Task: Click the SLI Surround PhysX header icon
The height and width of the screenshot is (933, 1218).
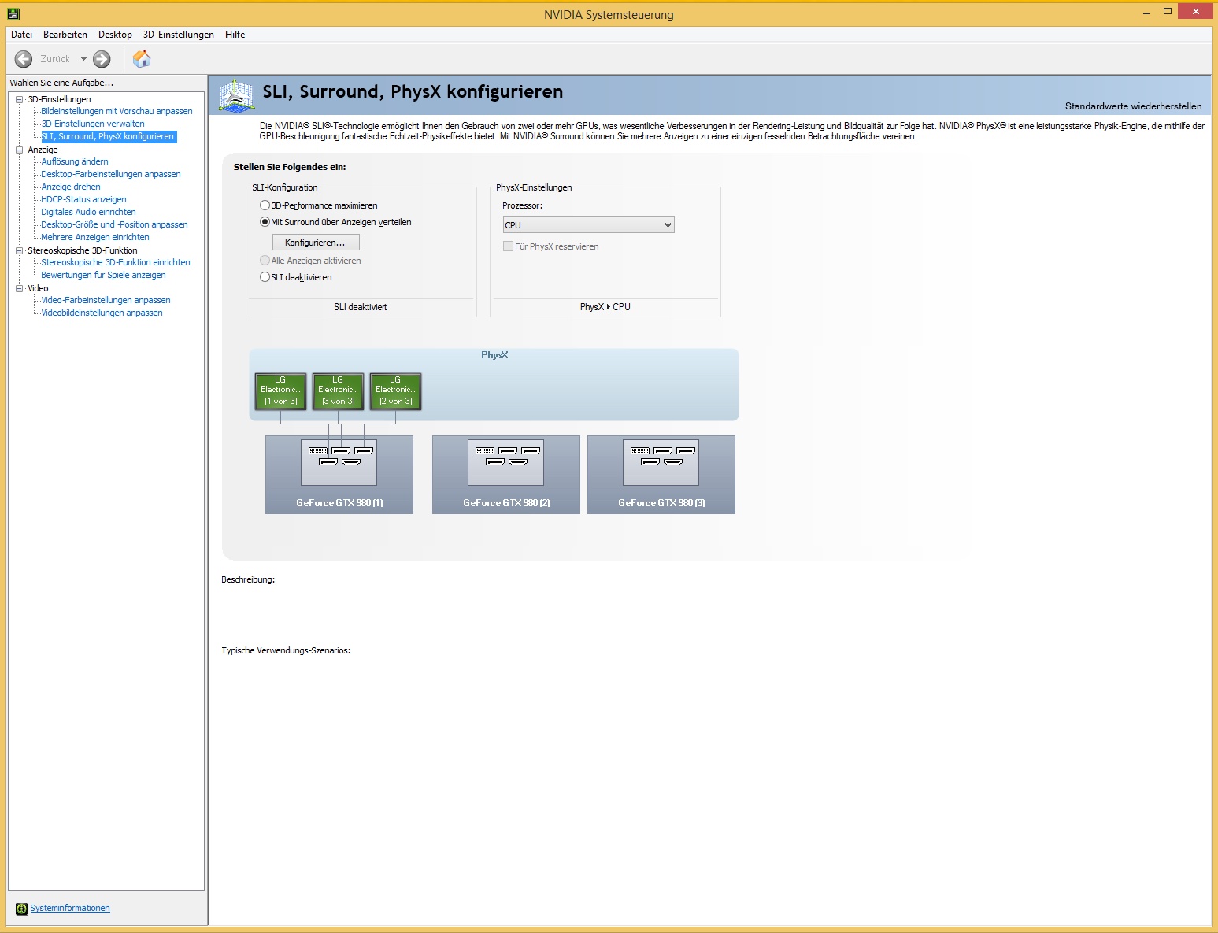Action: point(236,96)
